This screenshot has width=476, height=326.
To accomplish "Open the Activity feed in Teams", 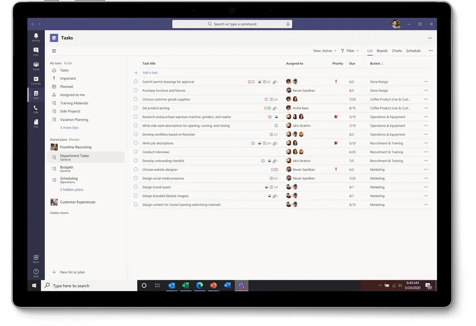I will tap(36, 37).
